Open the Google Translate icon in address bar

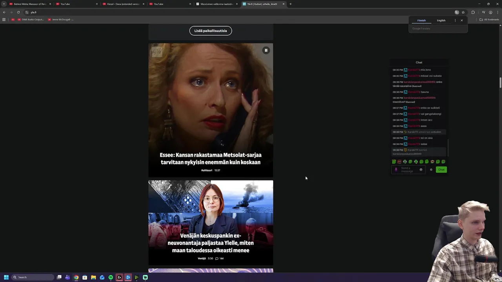[x=457, y=12]
